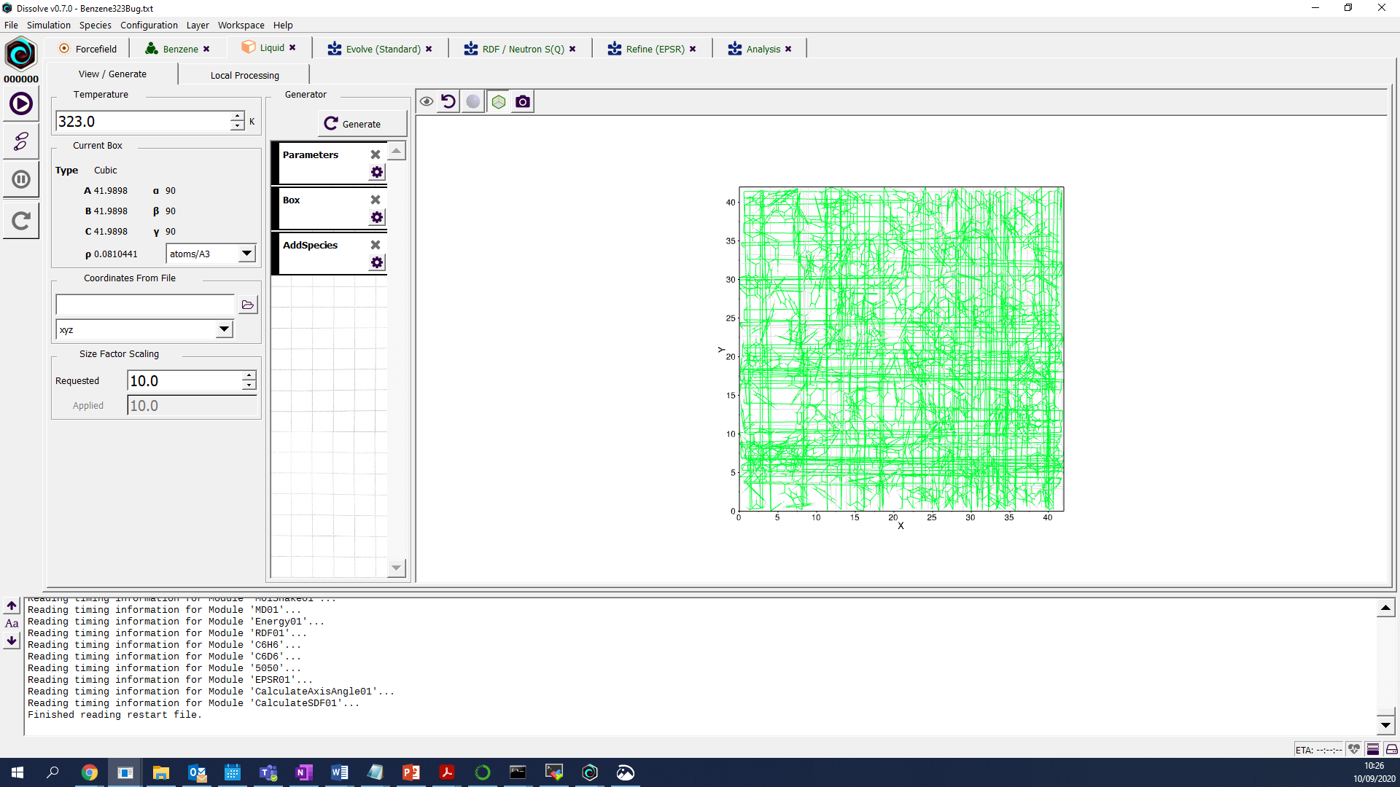The image size is (1400, 787).
Task: Click the pause simulation button in sidebar
Action: pos(21,179)
